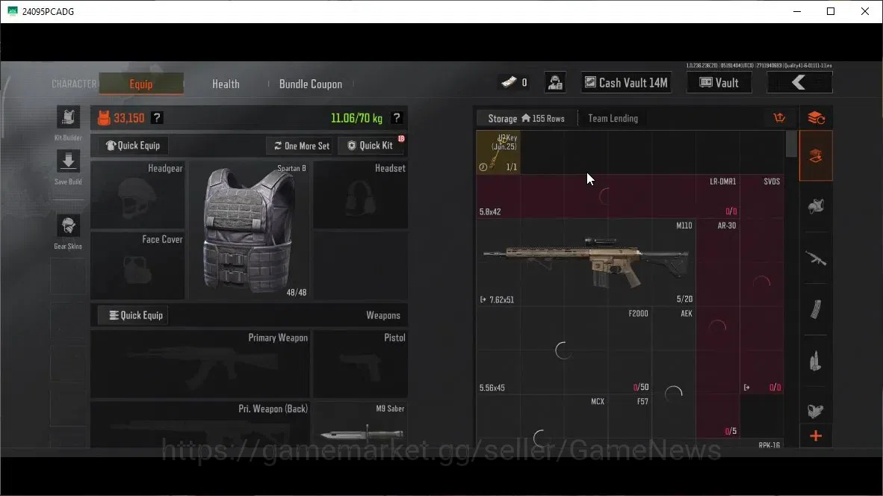The image size is (883, 496).
Task: Select the M110 rifle in storage
Action: tap(586, 262)
